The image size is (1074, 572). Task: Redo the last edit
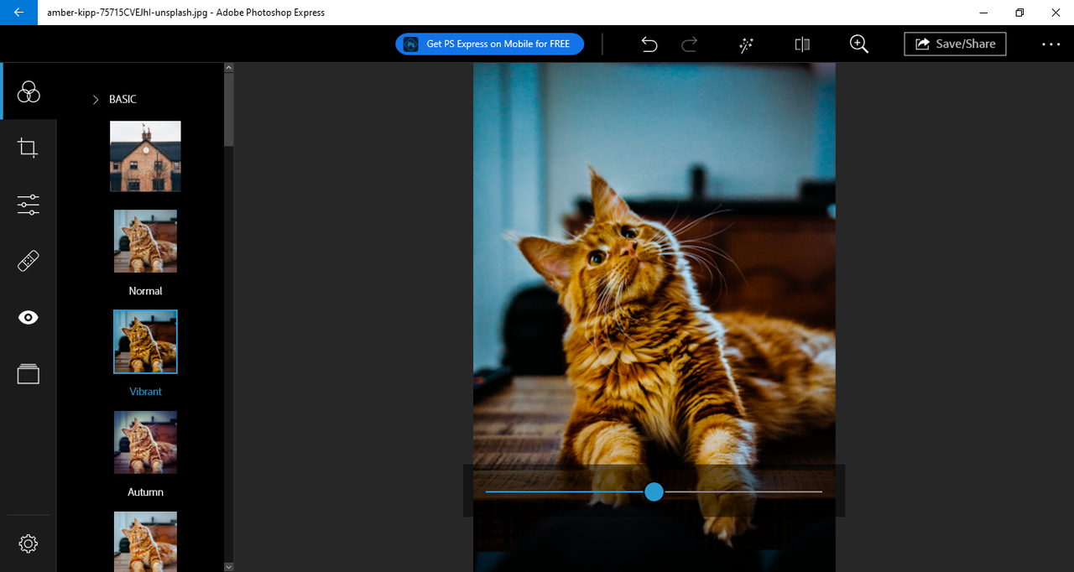(690, 44)
